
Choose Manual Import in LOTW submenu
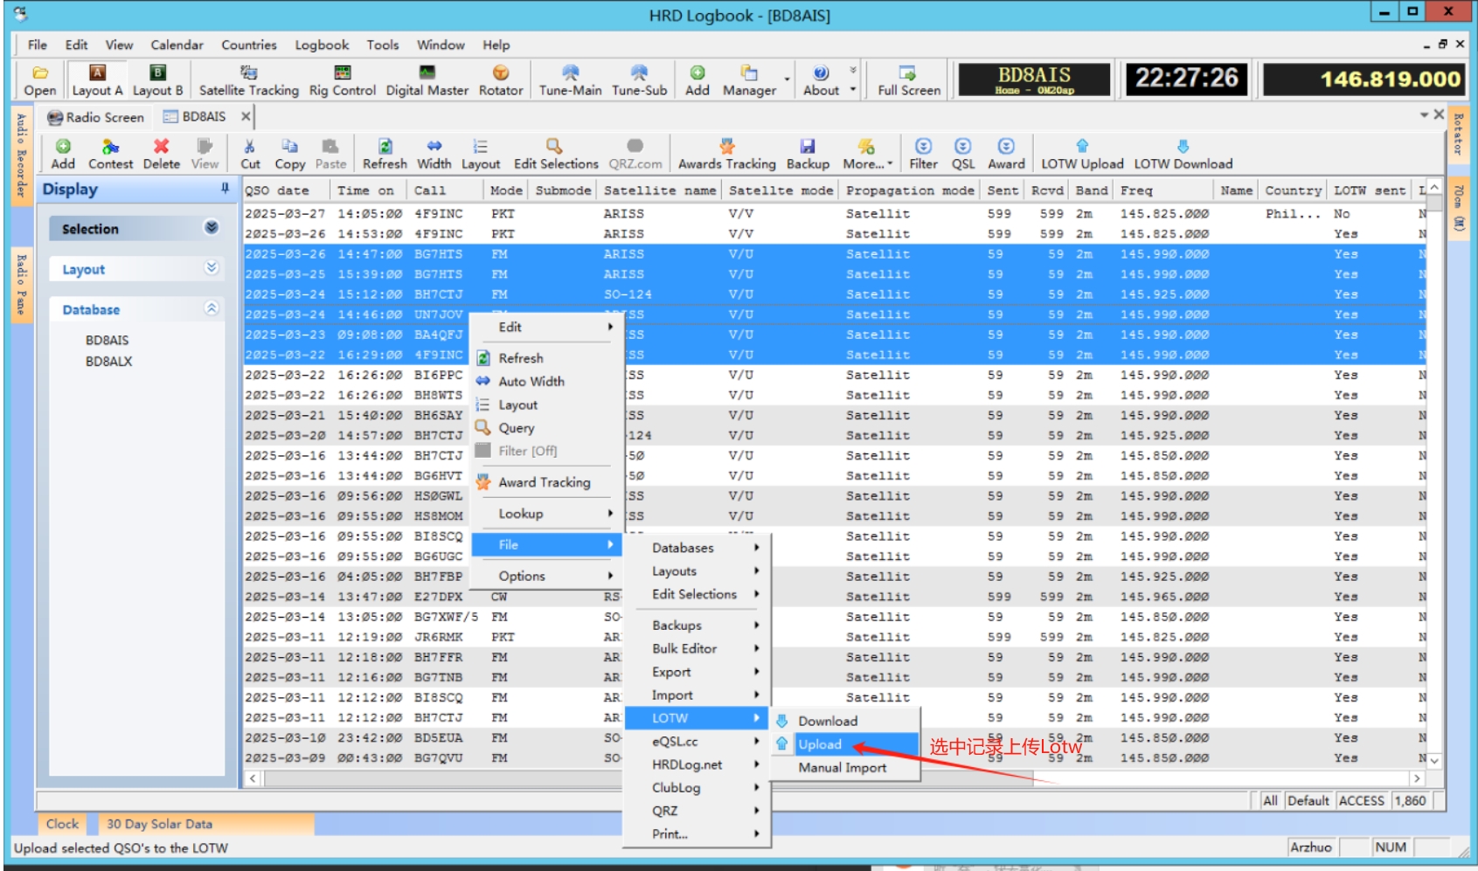845,767
